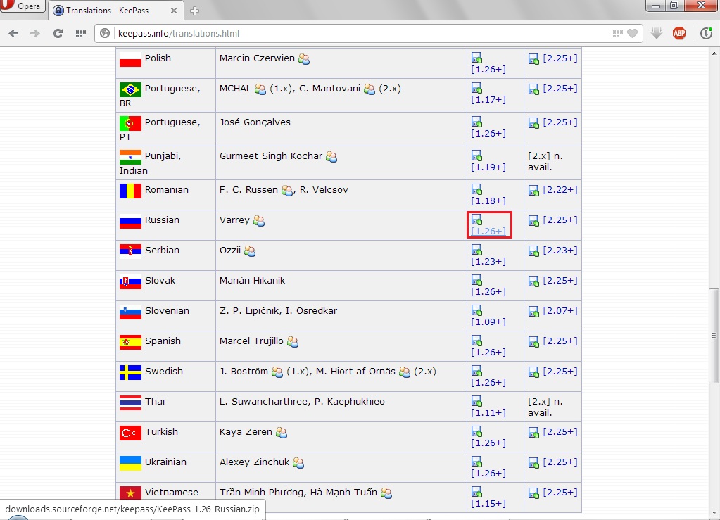720x520 pixels.
Task: Click the keepass.info address bar field
Action: click(x=352, y=33)
